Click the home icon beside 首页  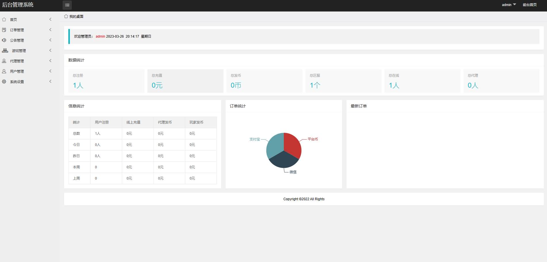(x=4, y=20)
